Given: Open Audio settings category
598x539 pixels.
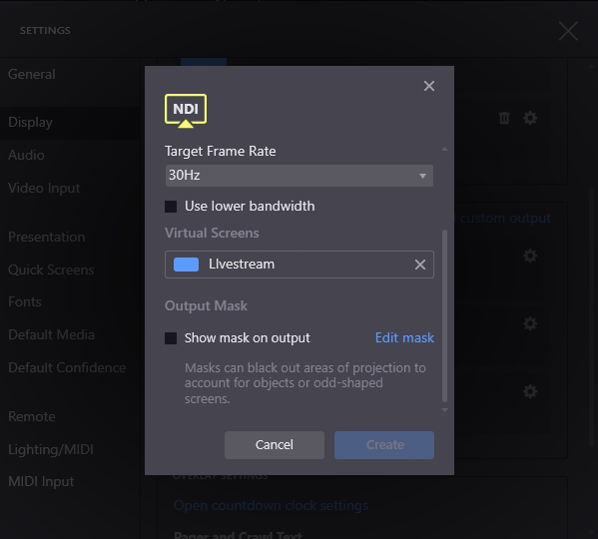Looking at the screenshot, I should pos(26,155).
